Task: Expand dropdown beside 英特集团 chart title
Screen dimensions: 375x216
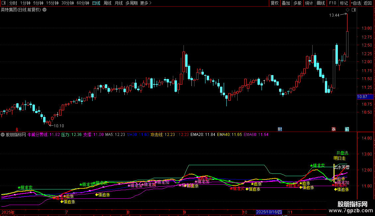Action: 44,10
